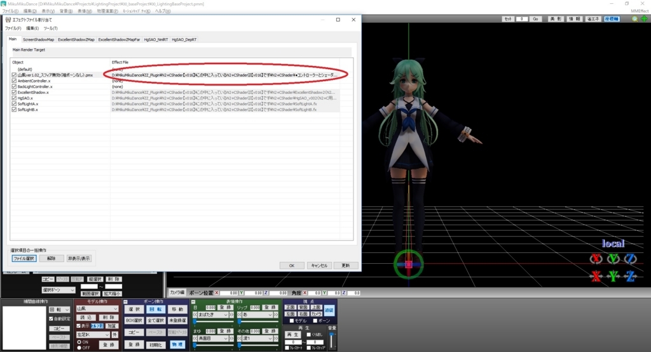
Task: Toggle checkbox for HgSAO.x
Action: [14, 98]
